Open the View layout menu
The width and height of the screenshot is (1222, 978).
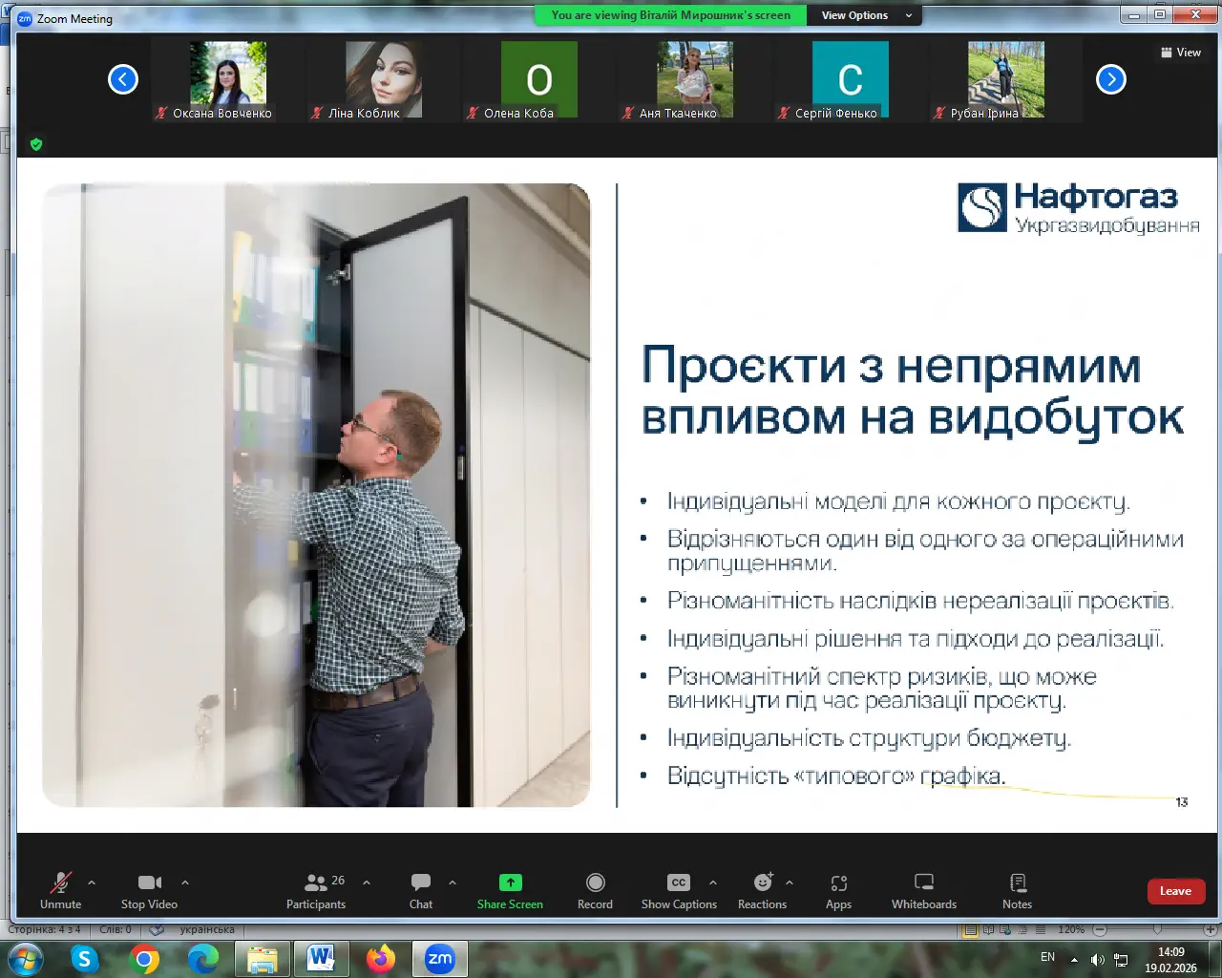pyautogui.click(x=1180, y=53)
